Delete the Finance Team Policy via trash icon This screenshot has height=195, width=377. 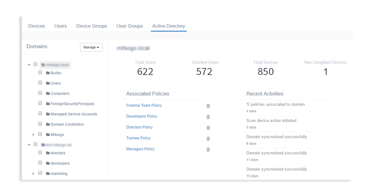coord(208,106)
